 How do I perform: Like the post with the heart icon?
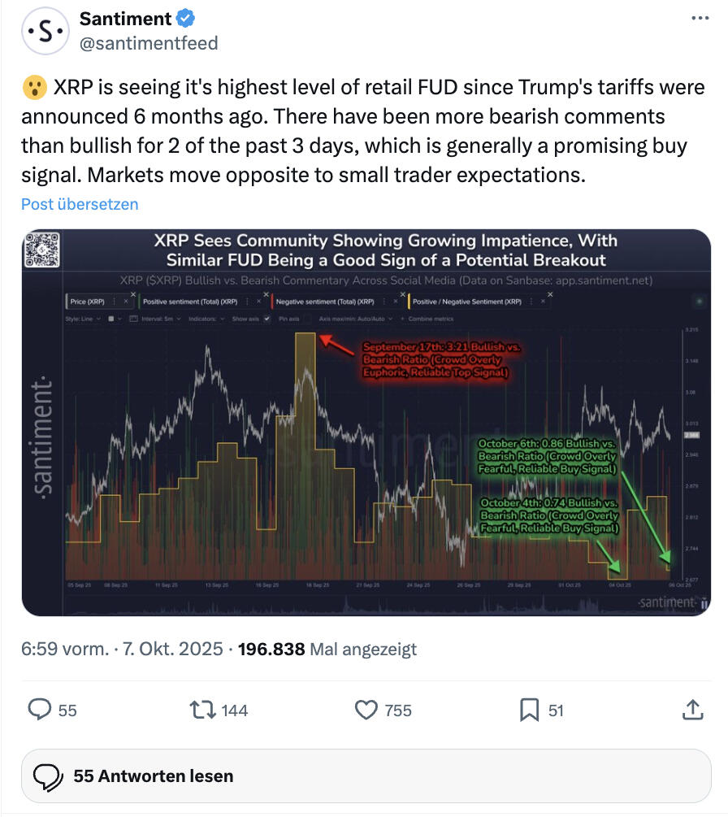[367, 710]
